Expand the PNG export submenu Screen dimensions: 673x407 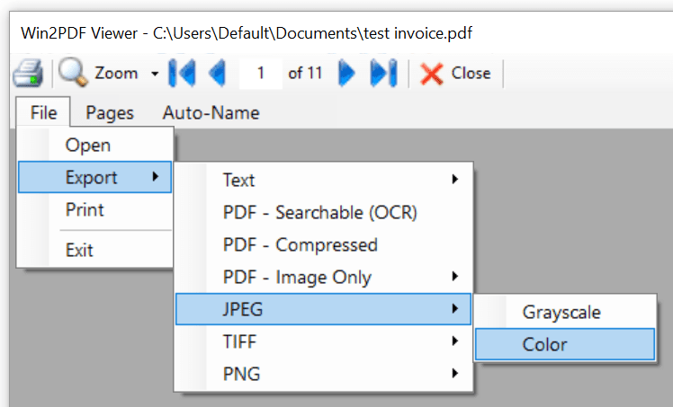pos(324,374)
